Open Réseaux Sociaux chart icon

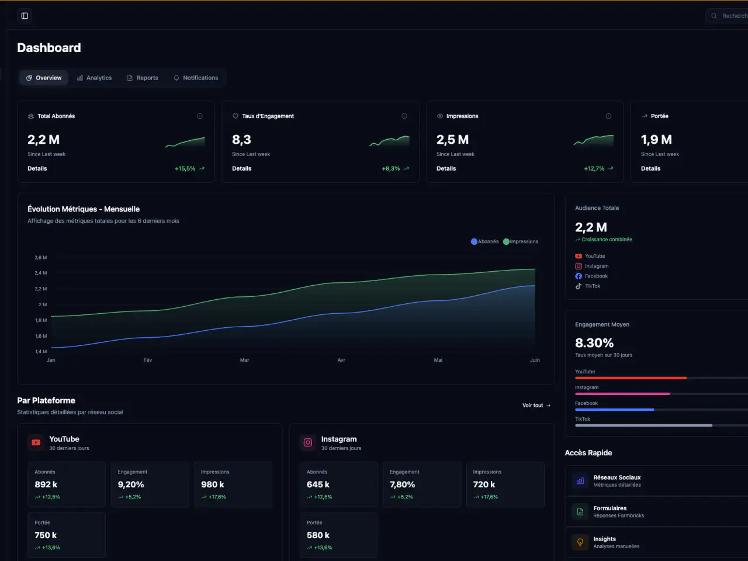(x=580, y=481)
